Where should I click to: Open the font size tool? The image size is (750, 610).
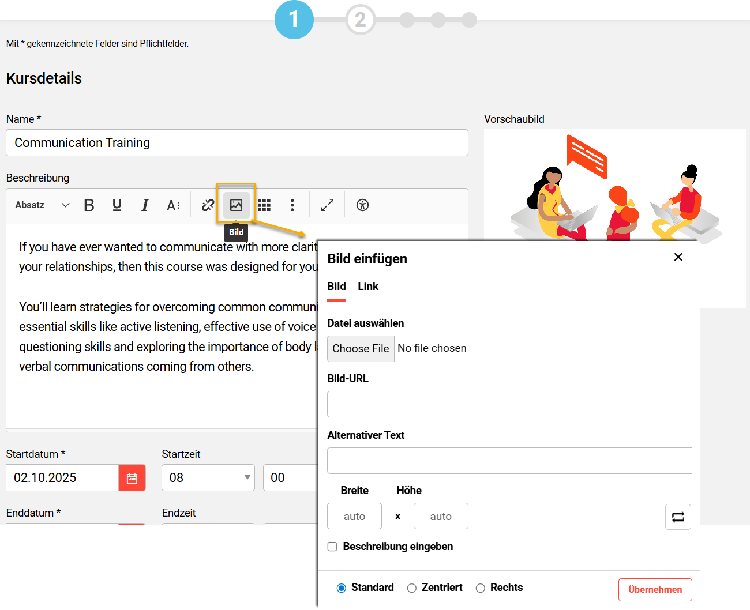(x=173, y=205)
